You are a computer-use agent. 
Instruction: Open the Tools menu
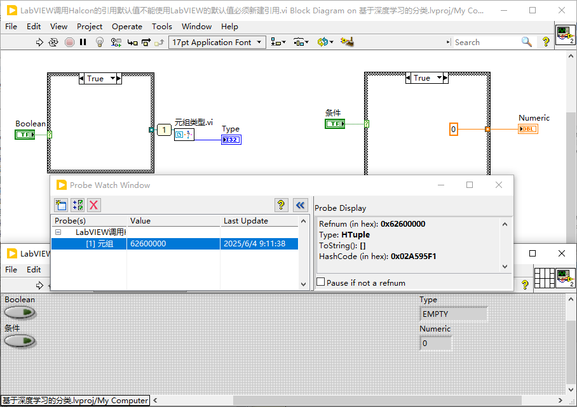[x=162, y=27]
